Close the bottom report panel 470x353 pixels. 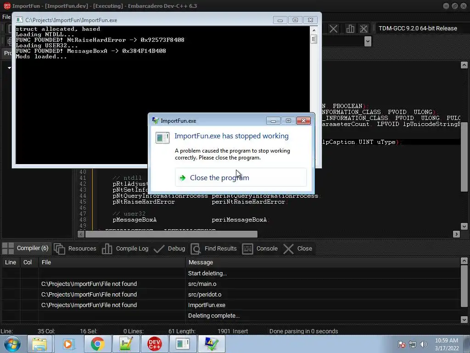pos(298,249)
